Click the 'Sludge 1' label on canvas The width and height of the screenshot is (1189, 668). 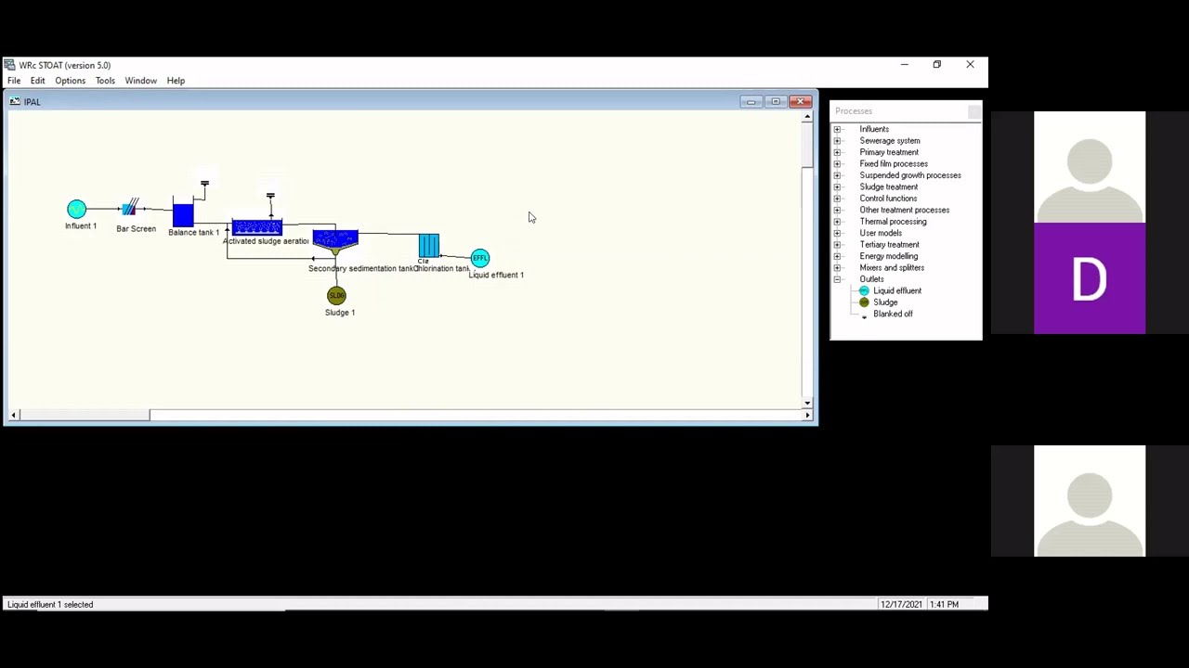pyautogui.click(x=340, y=313)
